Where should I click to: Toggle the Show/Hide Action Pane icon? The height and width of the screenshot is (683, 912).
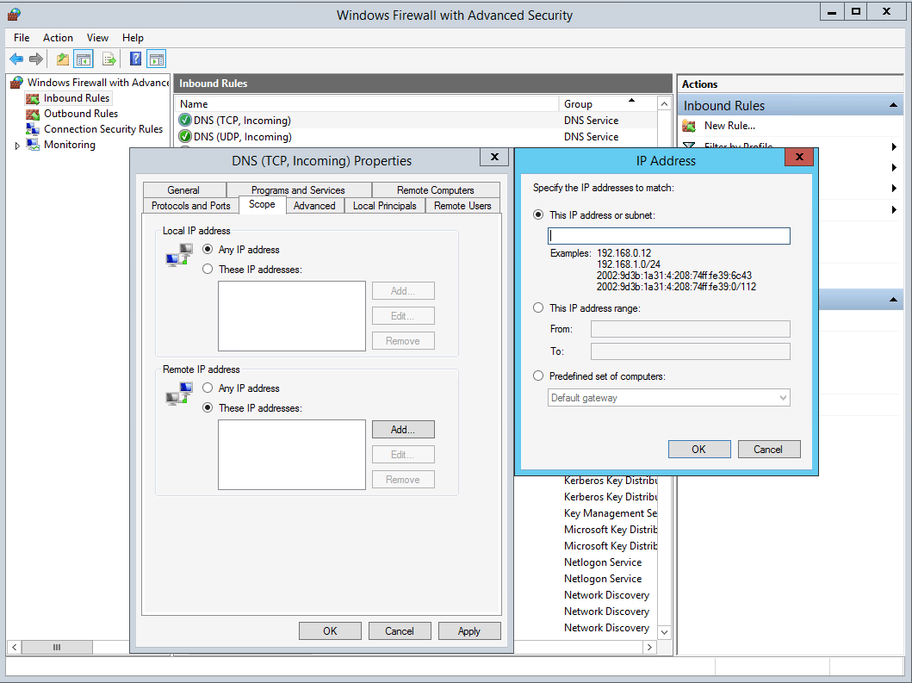157,59
